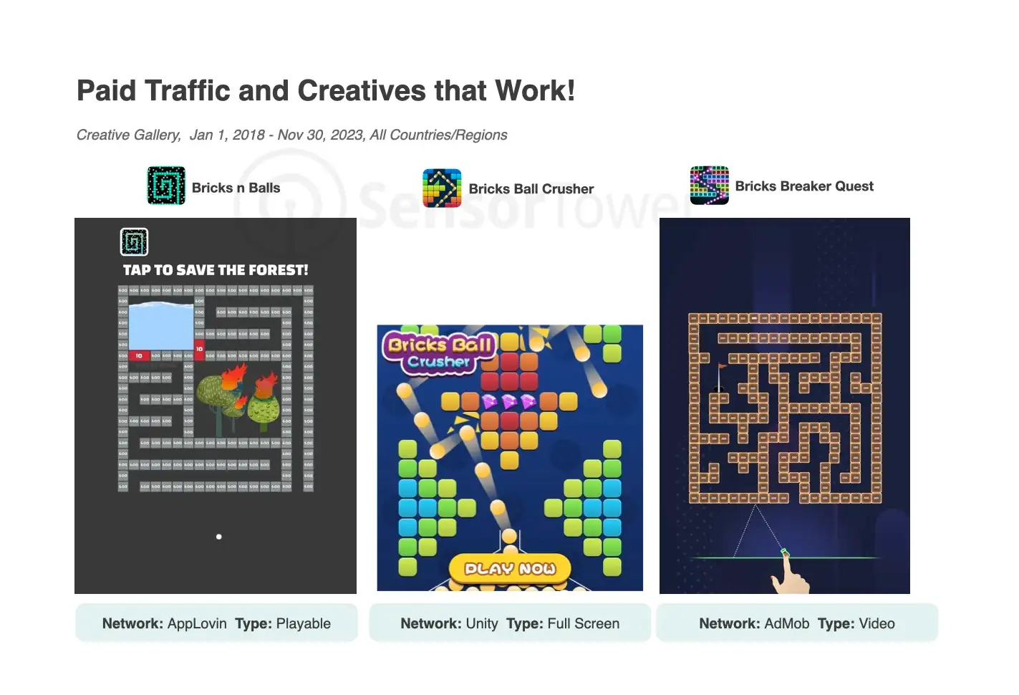Select the 'Bricks n Balls' app name

point(236,188)
